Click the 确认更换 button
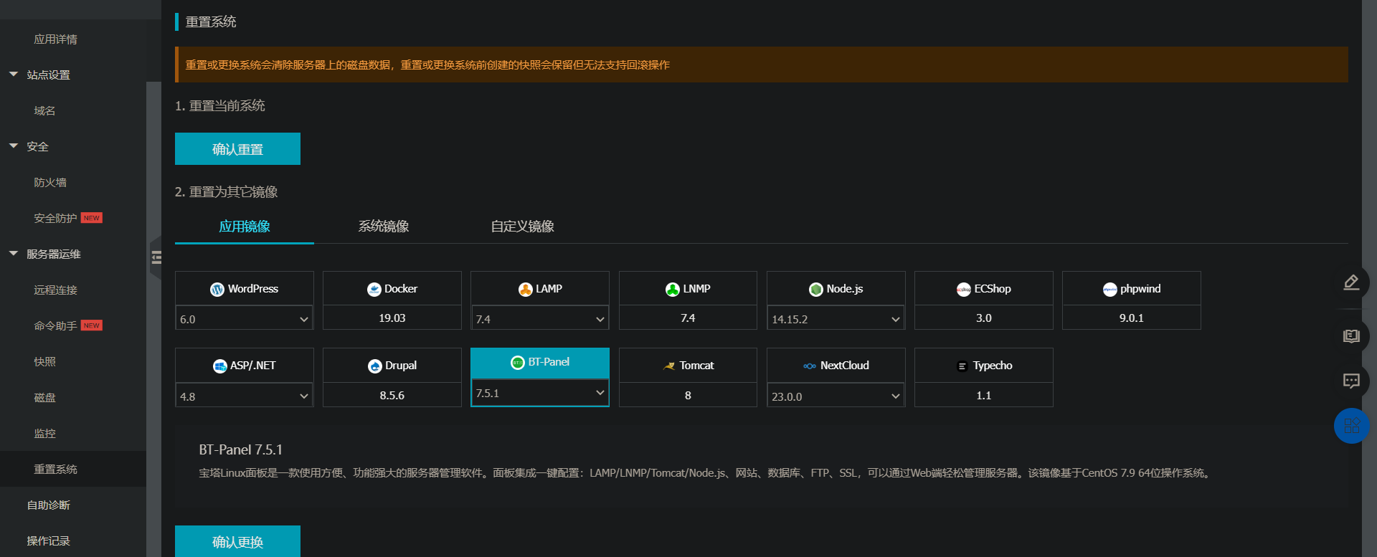This screenshot has height=557, width=1377. tap(237, 541)
